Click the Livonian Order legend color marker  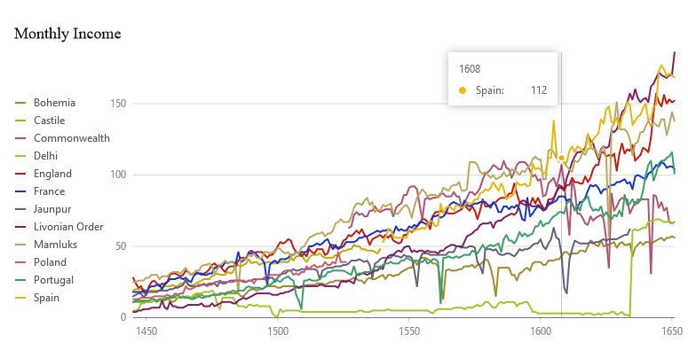pyautogui.click(x=21, y=227)
